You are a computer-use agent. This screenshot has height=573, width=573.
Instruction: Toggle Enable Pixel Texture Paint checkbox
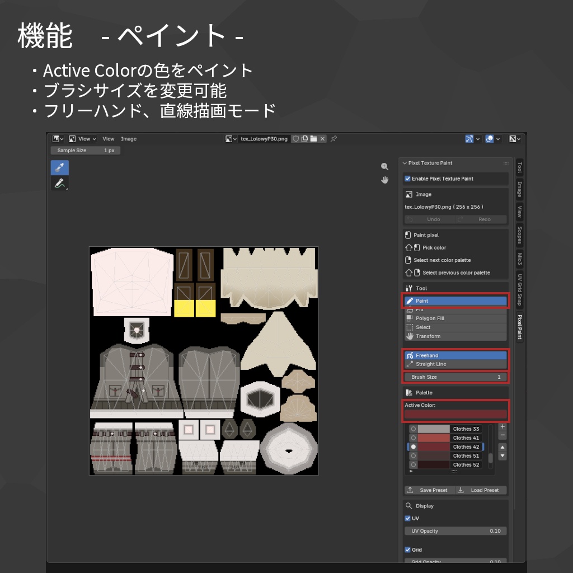tap(407, 179)
